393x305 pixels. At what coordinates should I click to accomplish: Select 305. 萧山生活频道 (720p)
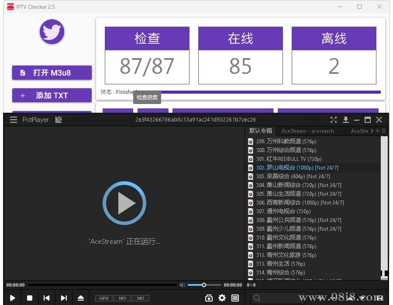(x=313, y=194)
